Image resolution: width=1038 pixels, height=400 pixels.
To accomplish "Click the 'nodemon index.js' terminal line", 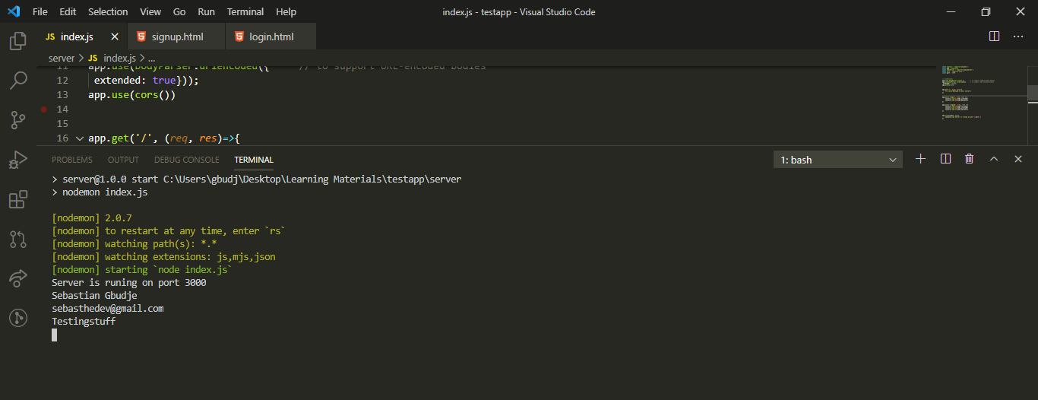I will [x=100, y=192].
